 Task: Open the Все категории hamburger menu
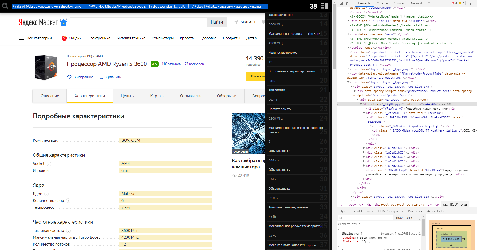click(22, 38)
